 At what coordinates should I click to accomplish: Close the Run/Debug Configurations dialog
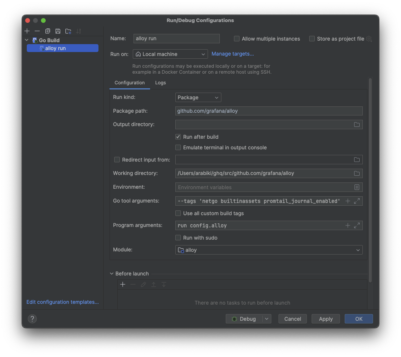click(28, 20)
